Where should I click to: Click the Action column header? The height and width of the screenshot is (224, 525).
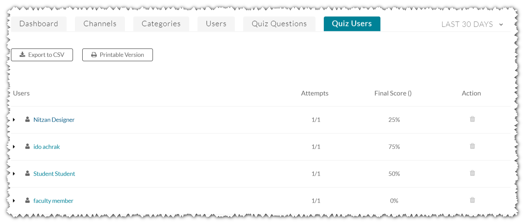coord(471,93)
